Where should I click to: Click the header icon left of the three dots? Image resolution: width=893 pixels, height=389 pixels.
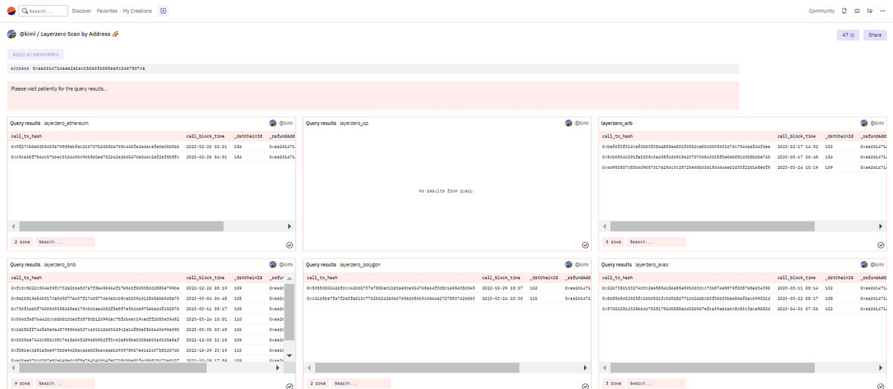pyautogui.click(x=871, y=11)
